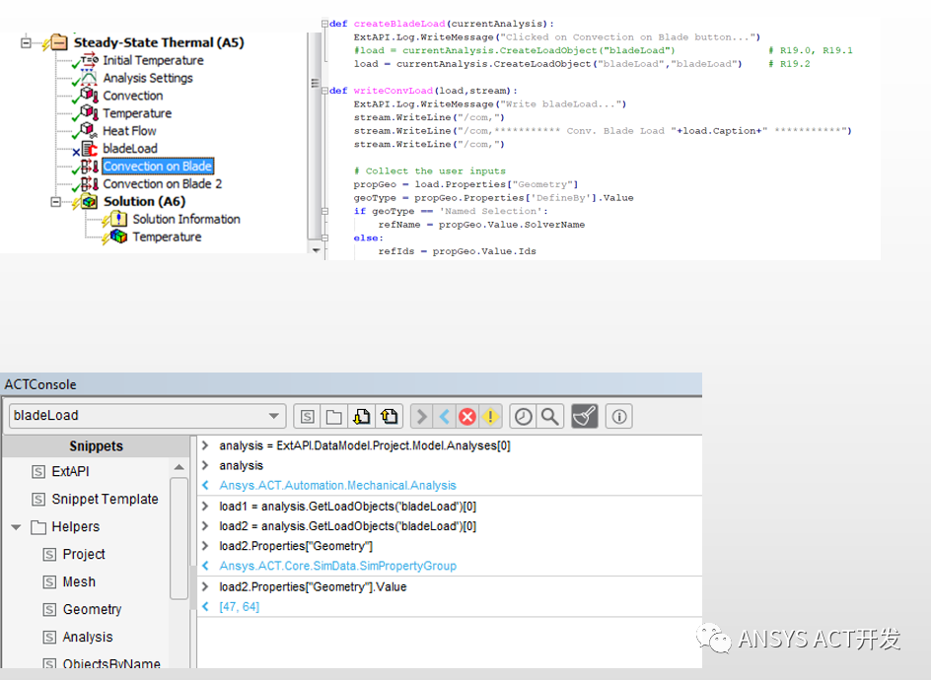Click the Heat Flow load icon
This screenshot has height=680, width=931.
coord(89,130)
